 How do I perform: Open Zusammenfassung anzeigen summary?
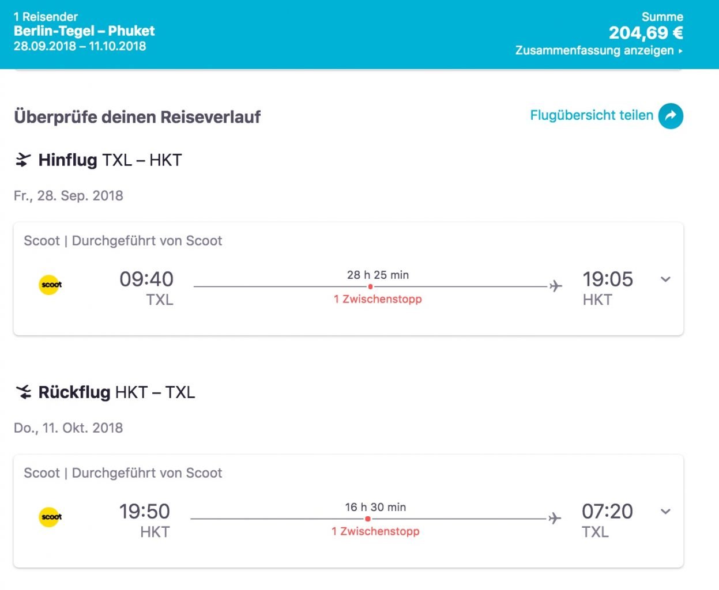[x=599, y=50]
